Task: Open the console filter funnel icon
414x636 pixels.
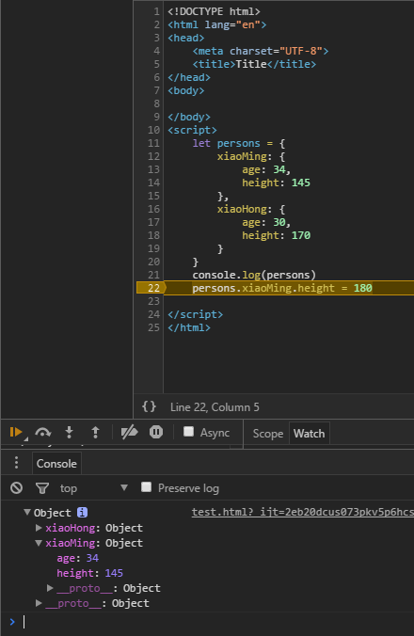Action: point(42,488)
